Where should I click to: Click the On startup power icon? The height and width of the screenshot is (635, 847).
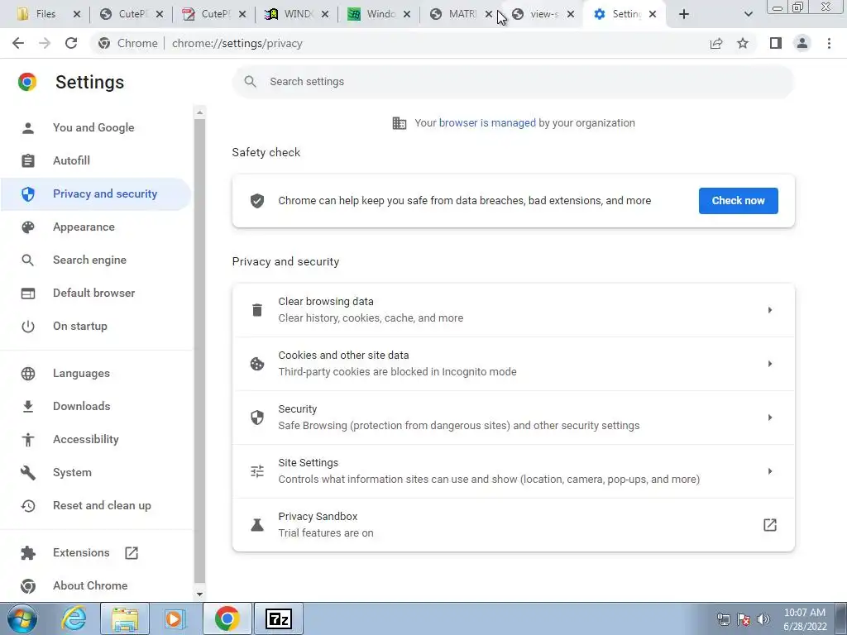pyautogui.click(x=27, y=326)
